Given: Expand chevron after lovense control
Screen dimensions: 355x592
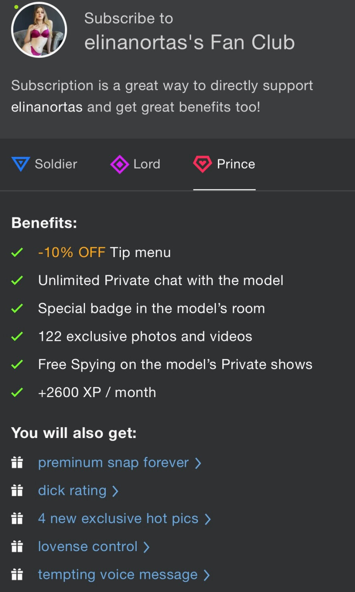Looking at the screenshot, I should 147,547.
